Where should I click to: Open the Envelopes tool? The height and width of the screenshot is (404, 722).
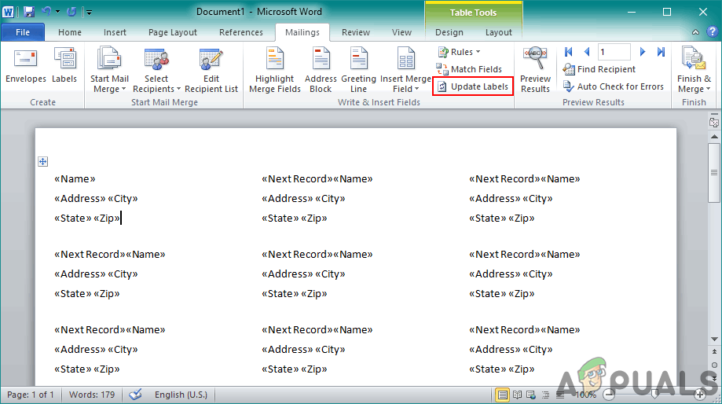click(25, 67)
